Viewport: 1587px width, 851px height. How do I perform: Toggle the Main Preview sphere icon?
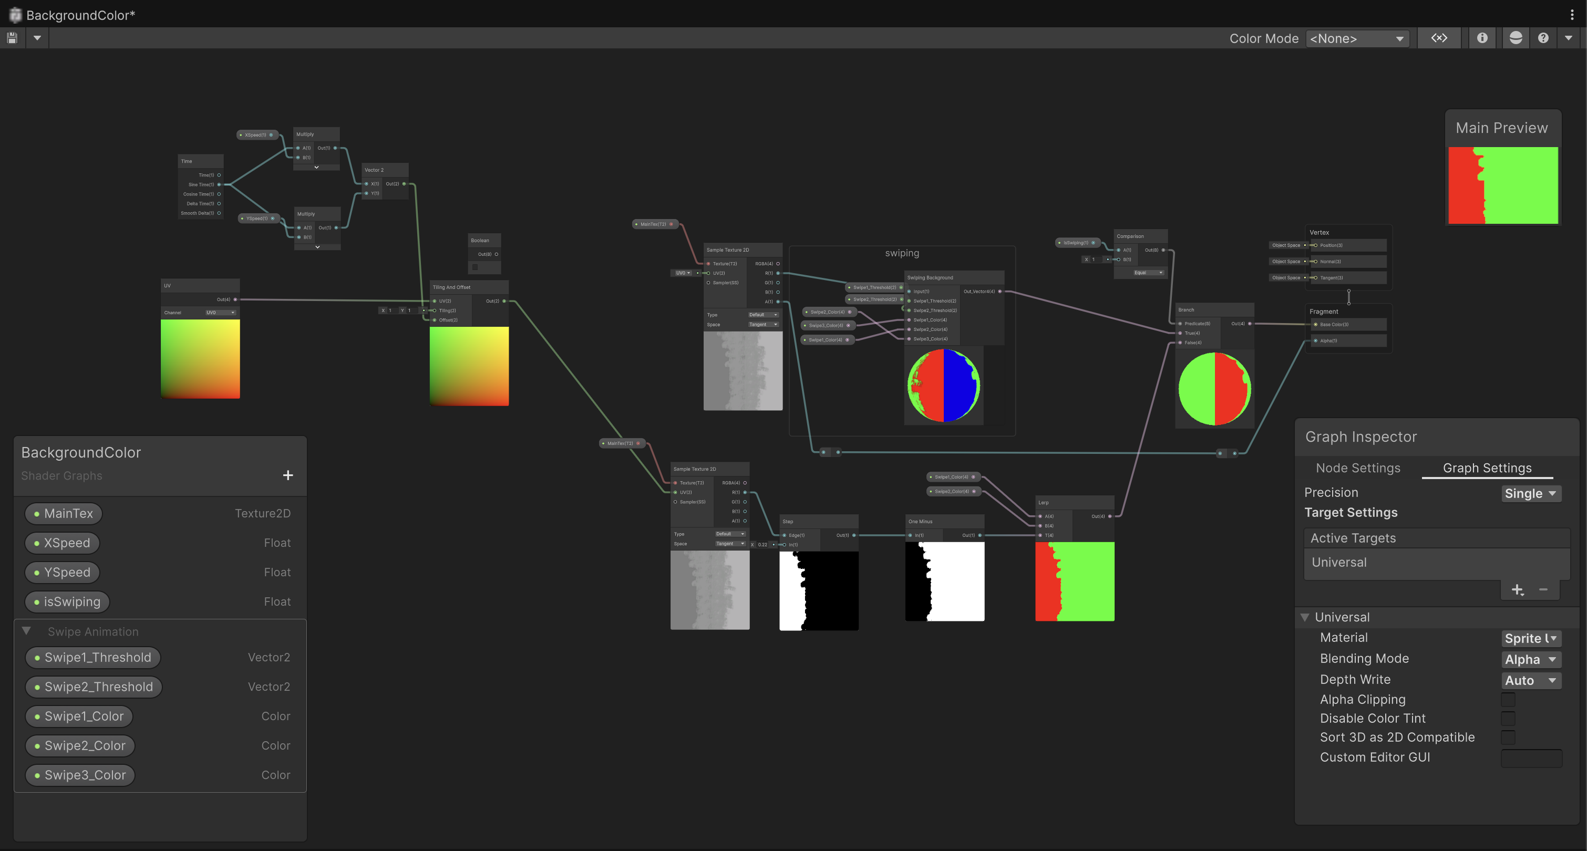tap(1516, 38)
